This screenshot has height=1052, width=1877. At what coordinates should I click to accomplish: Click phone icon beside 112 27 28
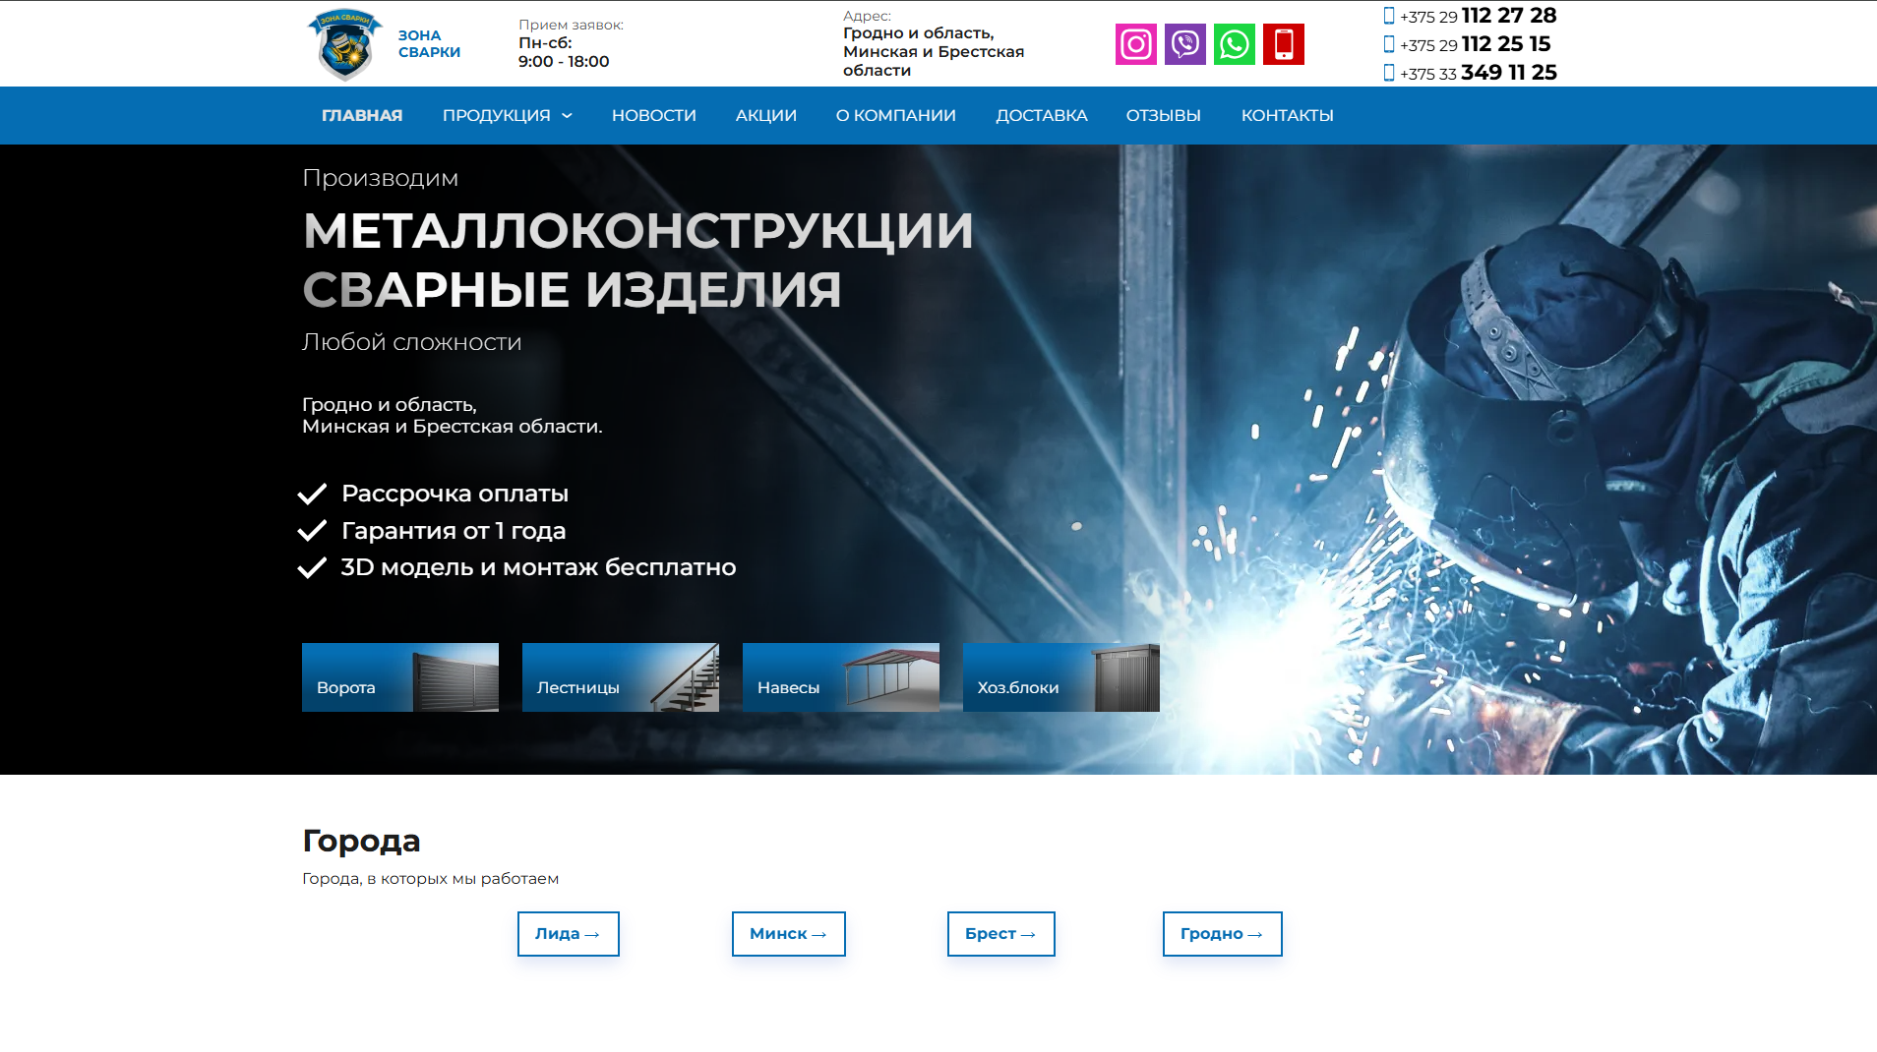click(x=1389, y=16)
